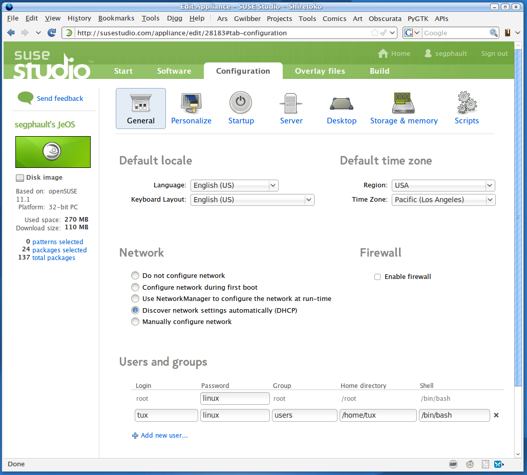Image resolution: width=527 pixels, height=475 pixels.
Task: Open the History menu
Action: (79, 18)
